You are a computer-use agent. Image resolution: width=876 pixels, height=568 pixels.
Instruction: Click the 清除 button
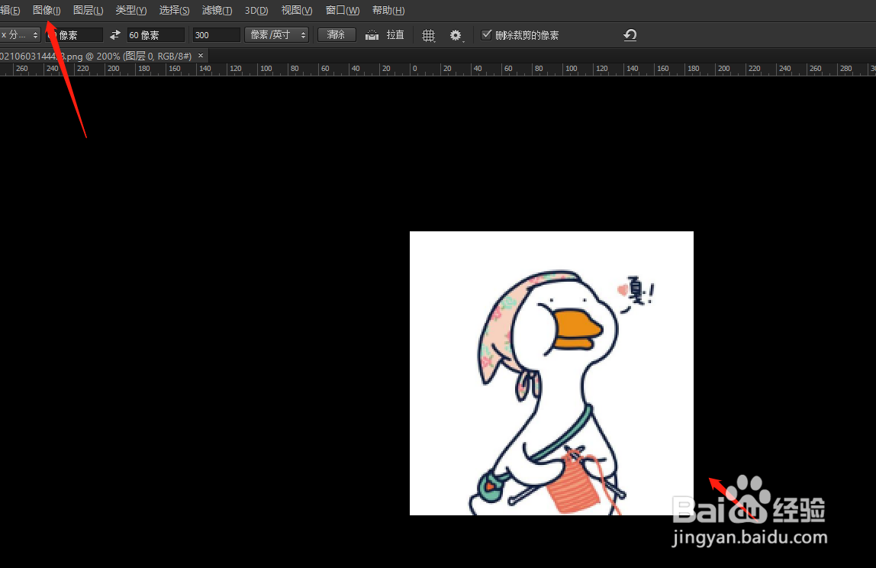click(x=337, y=34)
